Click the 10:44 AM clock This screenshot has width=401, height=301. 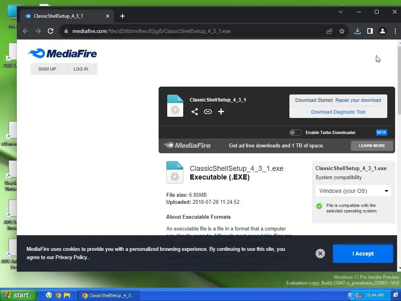[374, 296]
